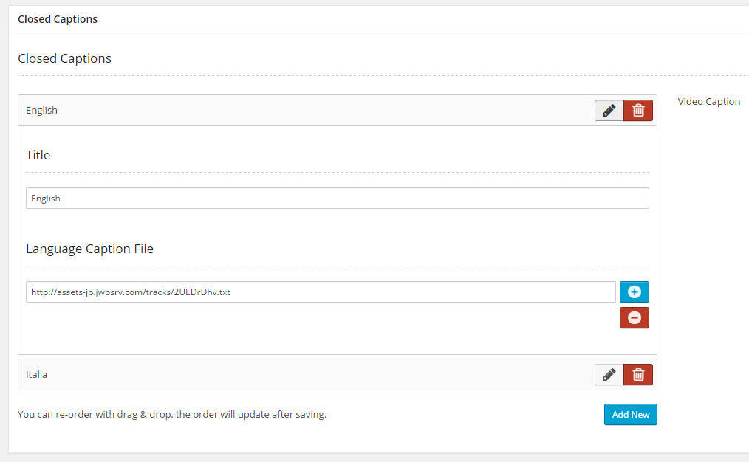Click the Language Caption File heading

click(x=89, y=249)
